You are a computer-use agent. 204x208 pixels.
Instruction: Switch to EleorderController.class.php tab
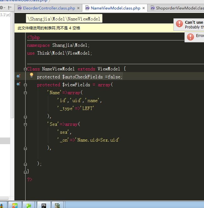coord(48,8)
